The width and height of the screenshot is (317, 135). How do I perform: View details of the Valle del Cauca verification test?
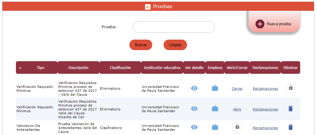(x=194, y=88)
